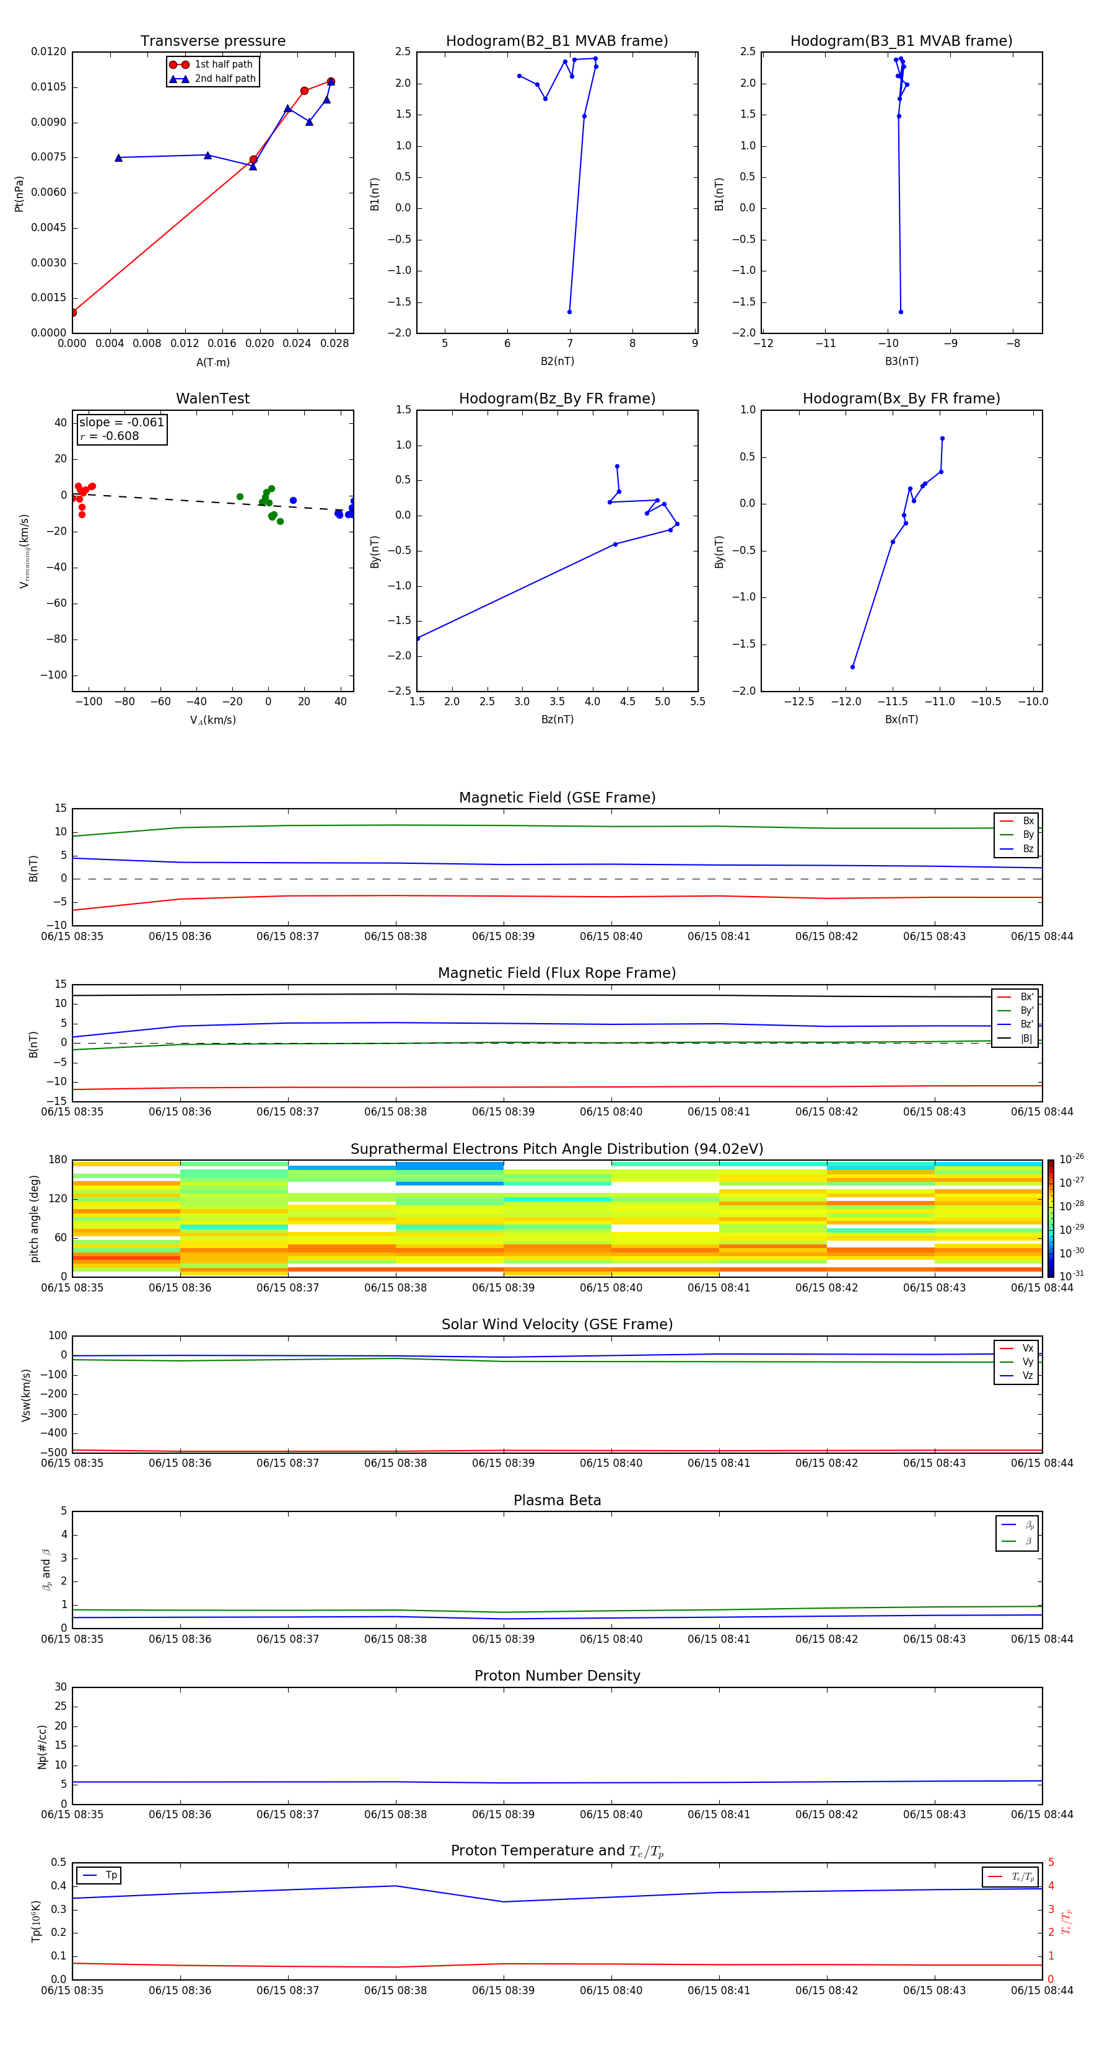This screenshot has width=1115, height=2045.
Task: Click the 'Transverse pressure' plot title
Action: coord(212,42)
